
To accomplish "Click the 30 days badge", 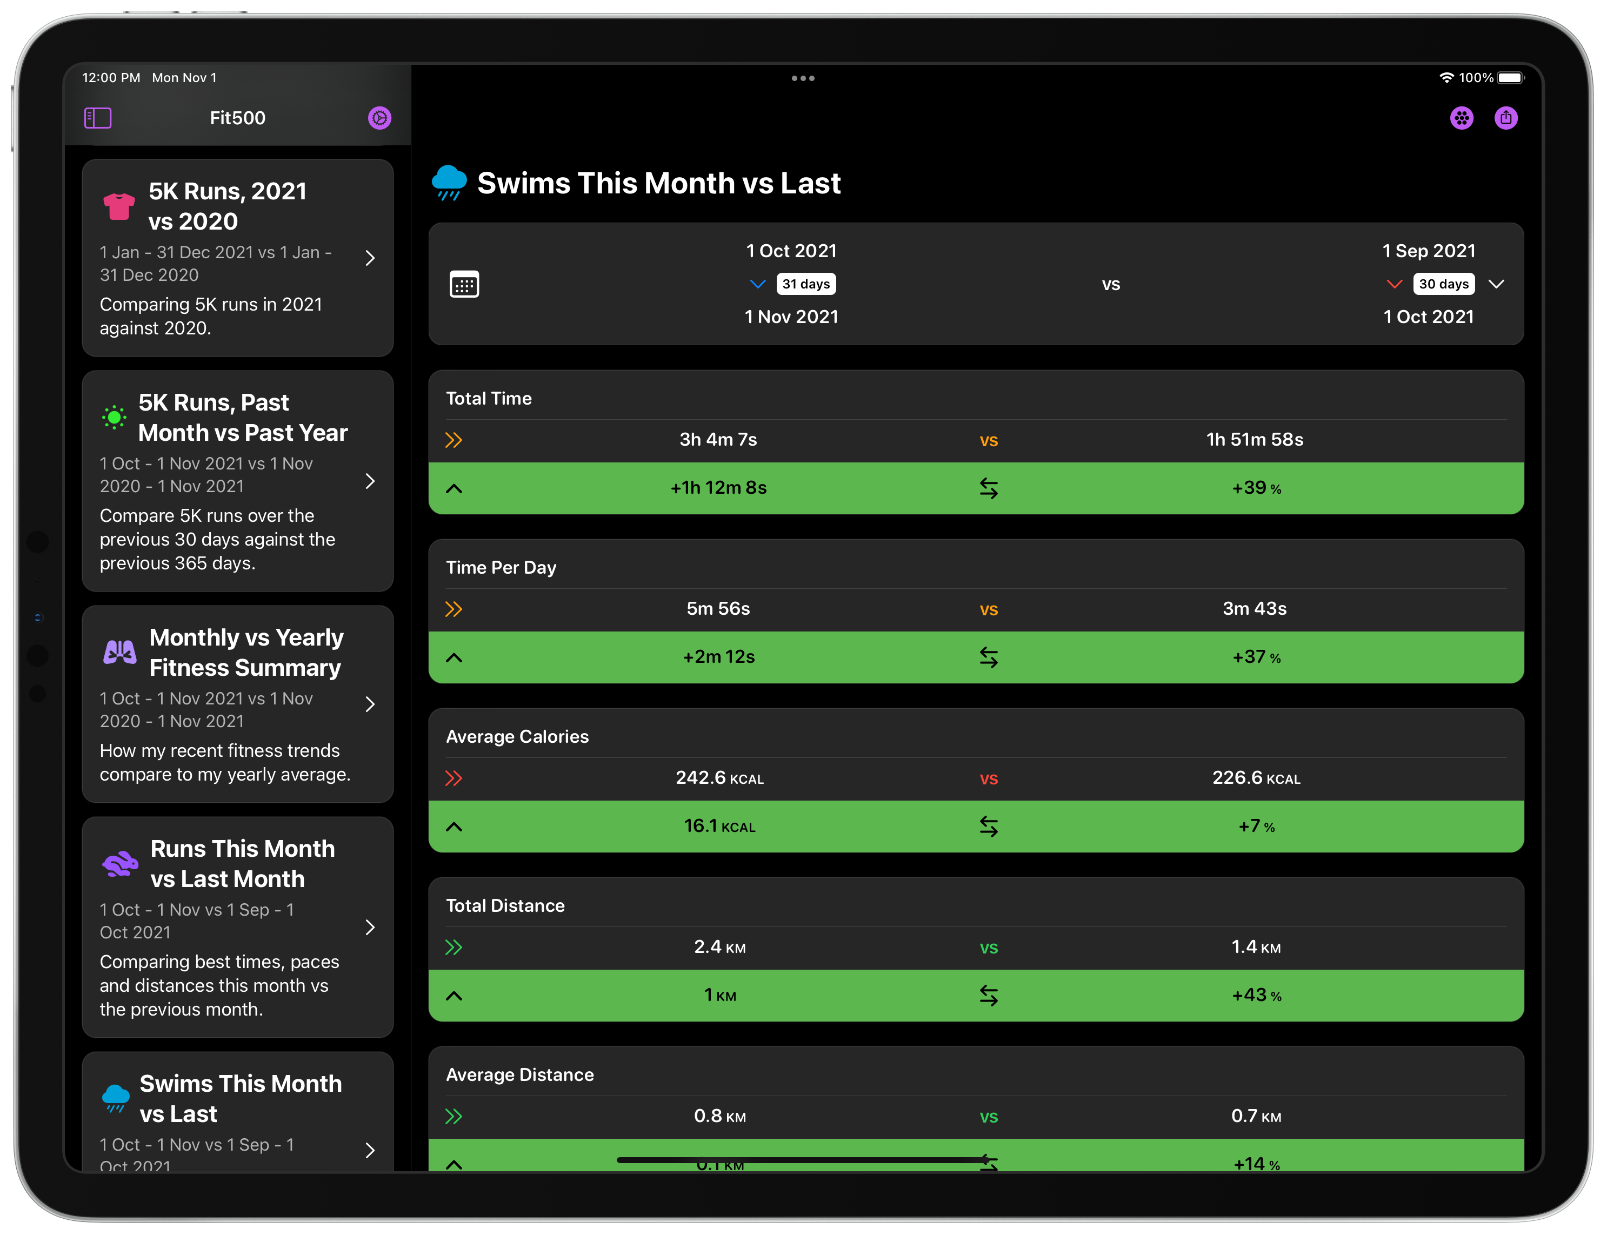I will pyautogui.click(x=1443, y=284).
